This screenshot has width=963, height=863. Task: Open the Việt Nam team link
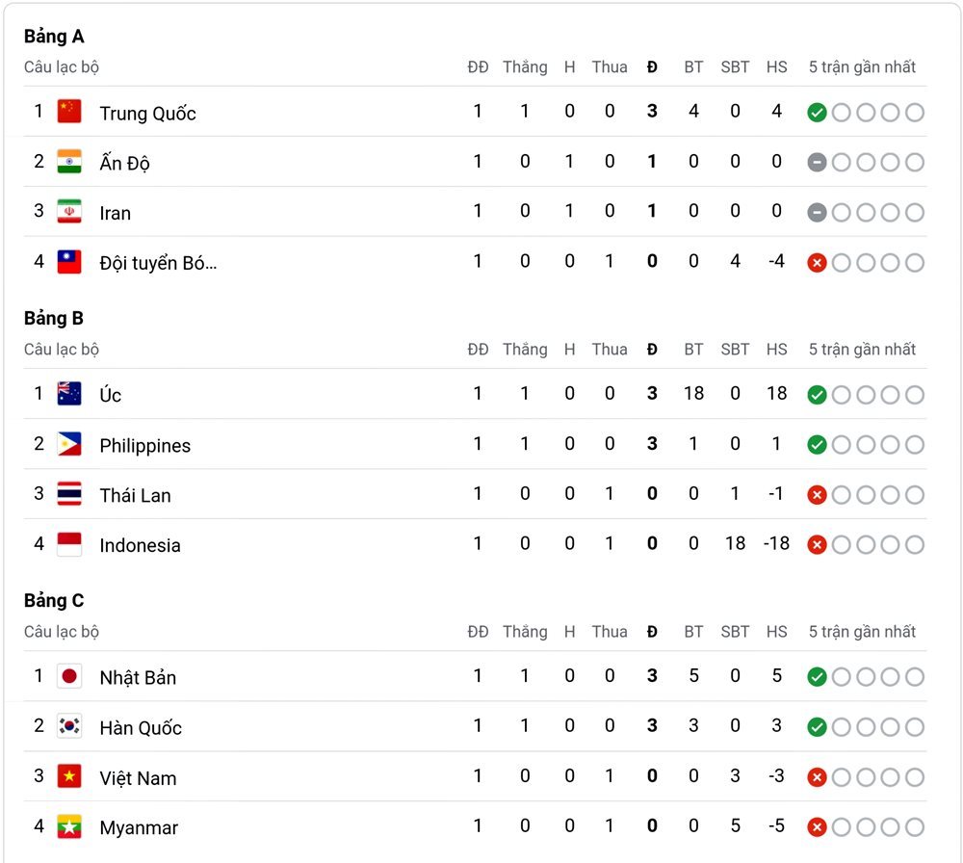point(138,777)
